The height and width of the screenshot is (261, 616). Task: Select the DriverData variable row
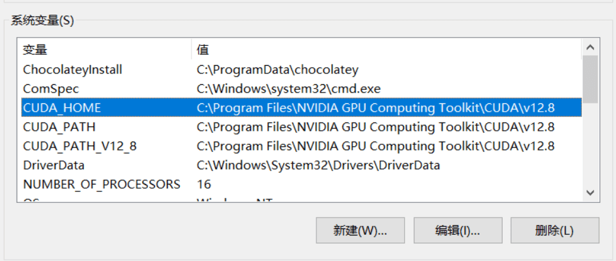coord(54,165)
